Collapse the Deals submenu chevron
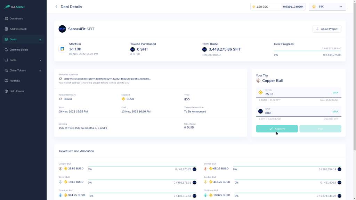 [40, 40]
